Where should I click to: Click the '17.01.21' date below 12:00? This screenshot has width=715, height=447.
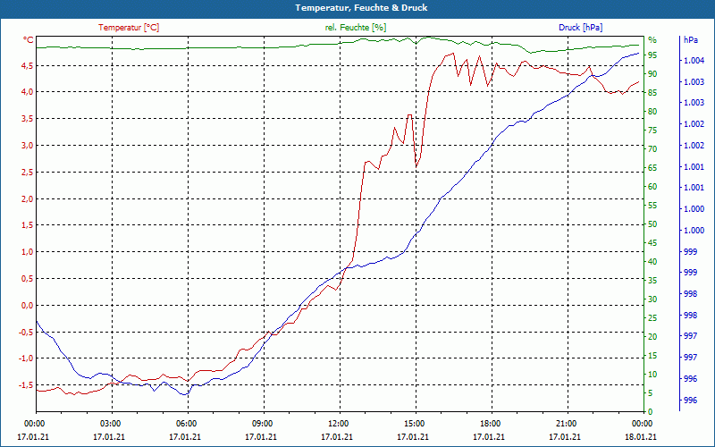[337, 436]
